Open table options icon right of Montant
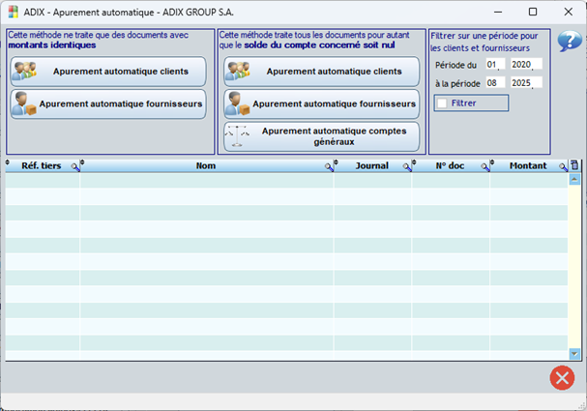Viewport: 587px width, 411px height. tap(574, 165)
